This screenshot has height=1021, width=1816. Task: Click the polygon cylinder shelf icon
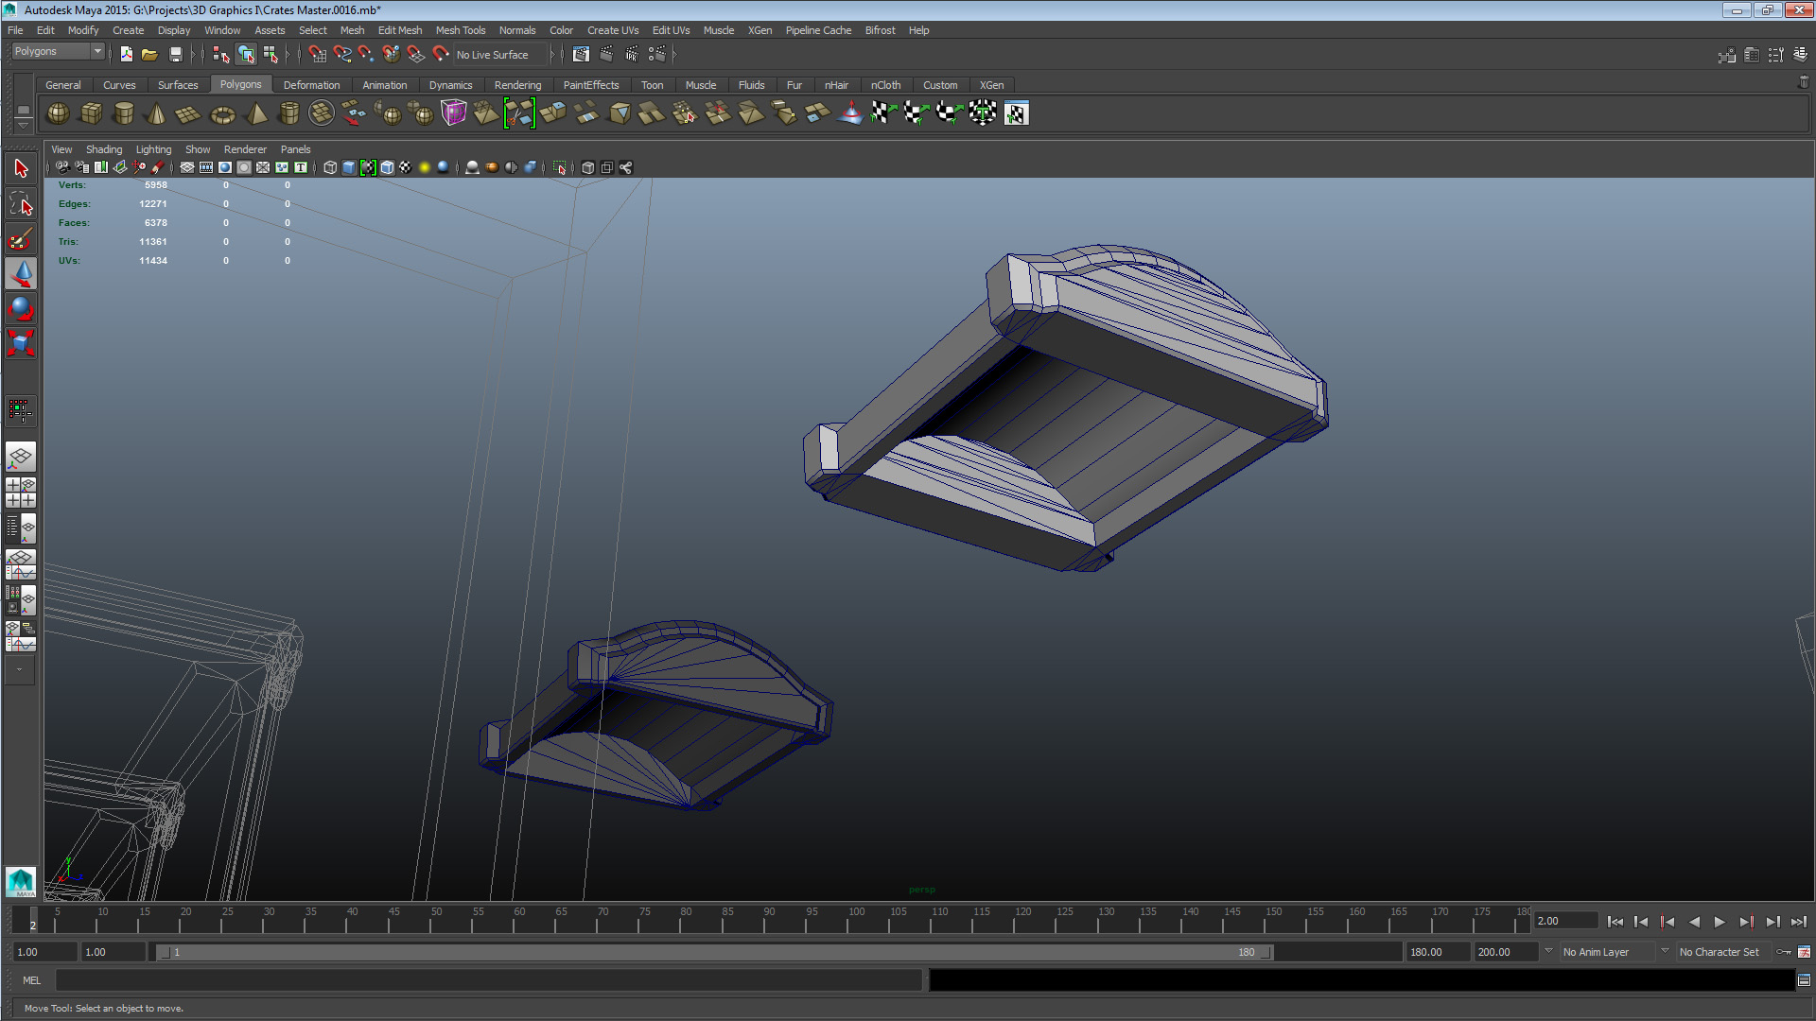[x=123, y=113]
